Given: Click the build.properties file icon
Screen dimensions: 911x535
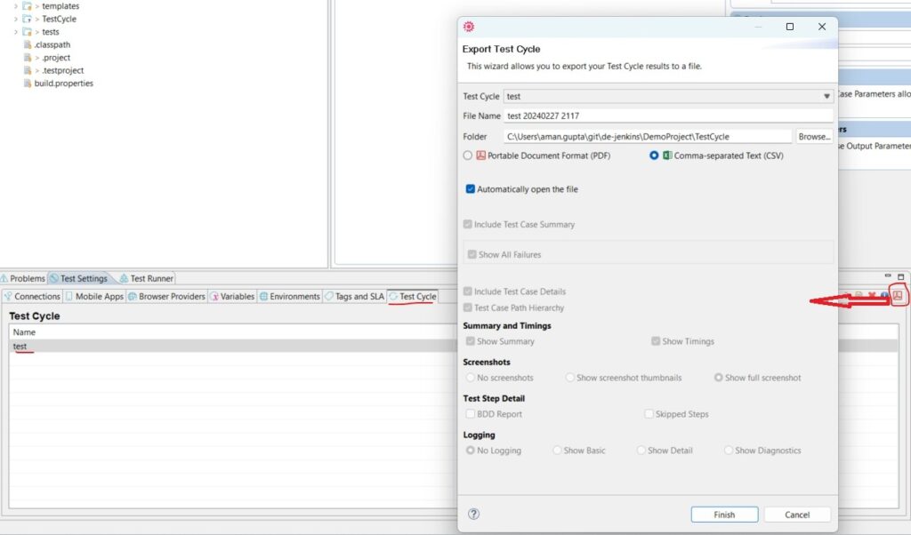Looking at the screenshot, I should click(28, 83).
